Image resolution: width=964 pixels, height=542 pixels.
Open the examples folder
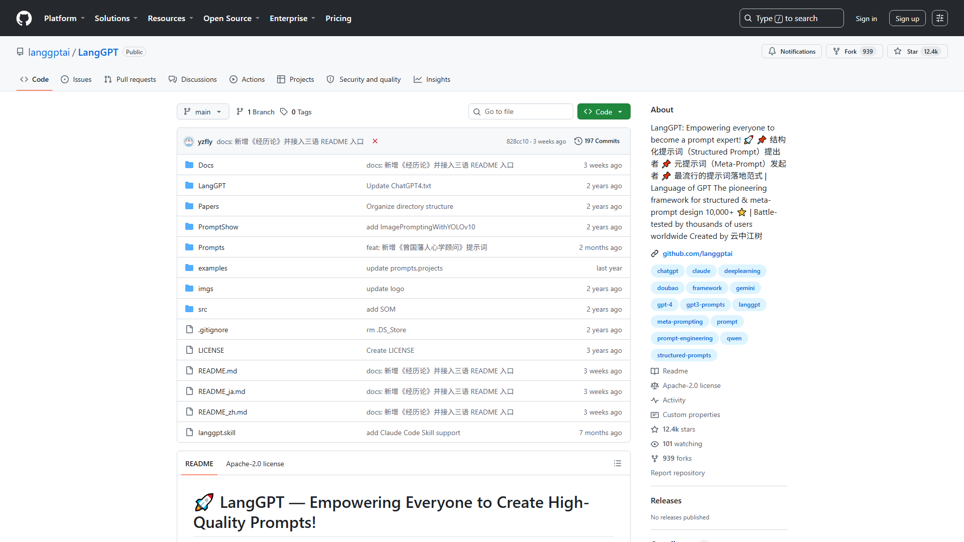(x=212, y=268)
